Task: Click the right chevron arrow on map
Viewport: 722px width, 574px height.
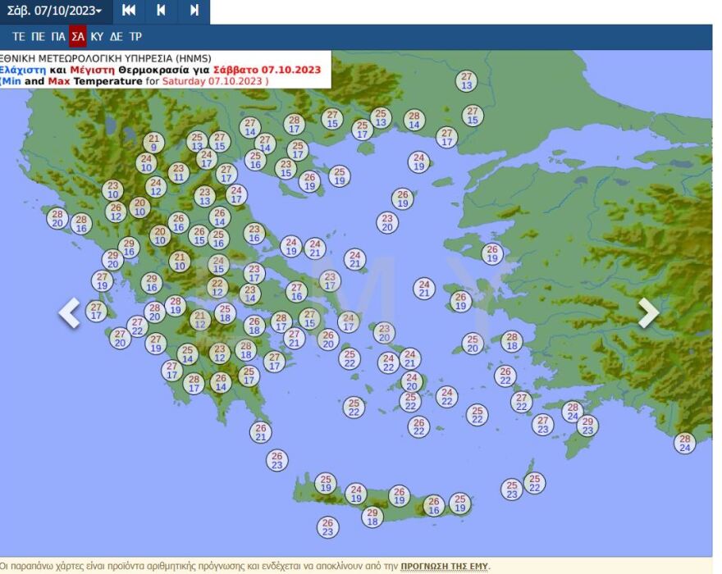Action: tap(648, 312)
